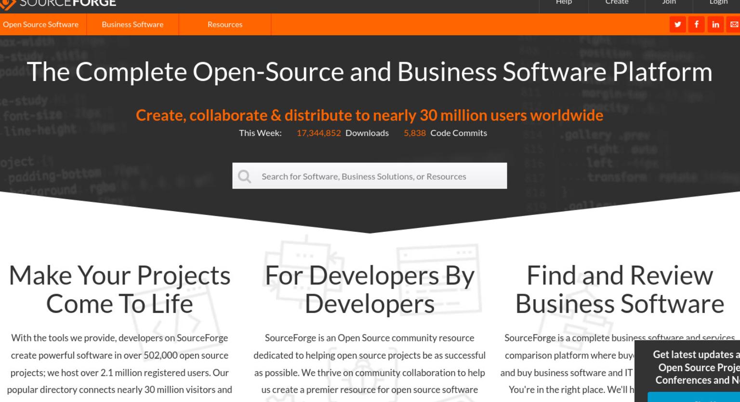Open the Help link in header

[564, 3]
